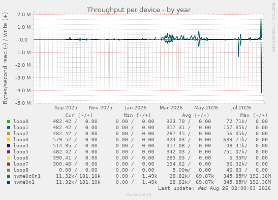Select the loop1 legend label
This screenshot has height=200, width=278.
pos(21,128)
